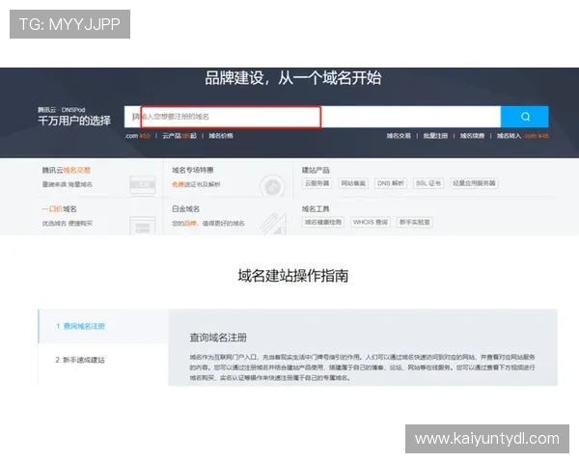Click the 域名建站操作指南 section title
Screen dimensions: 579x463
pos(292,276)
